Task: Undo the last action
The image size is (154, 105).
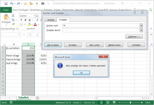Action: click(12, 4)
